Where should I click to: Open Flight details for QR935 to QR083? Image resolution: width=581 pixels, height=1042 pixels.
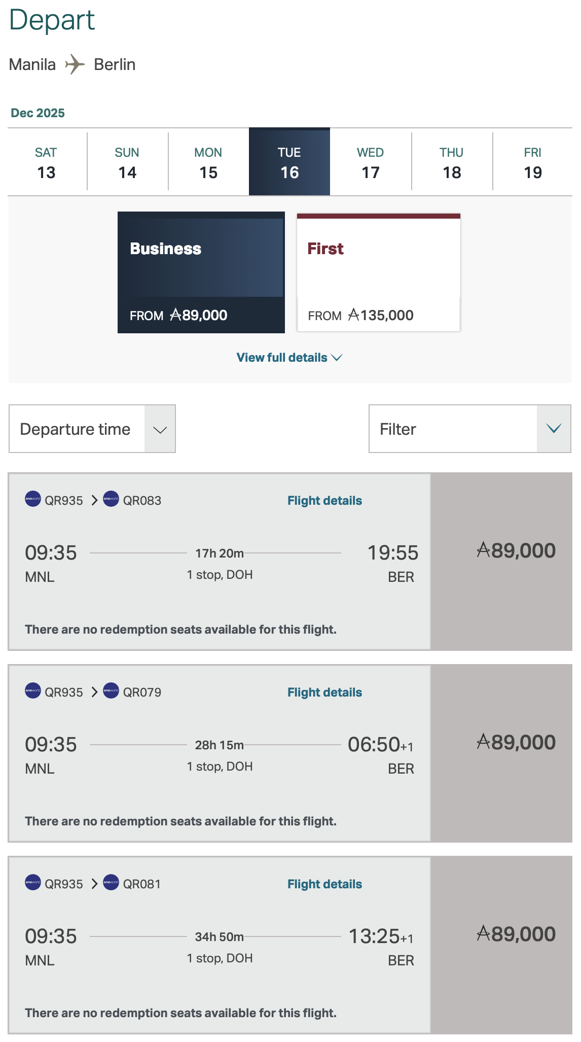click(x=324, y=501)
